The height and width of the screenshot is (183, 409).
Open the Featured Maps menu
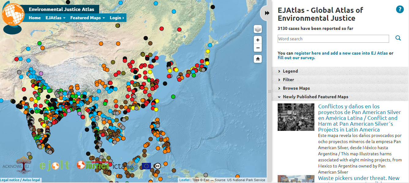point(88,18)
